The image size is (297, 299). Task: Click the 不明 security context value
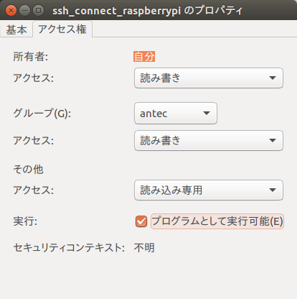click(x=144, y=248)
